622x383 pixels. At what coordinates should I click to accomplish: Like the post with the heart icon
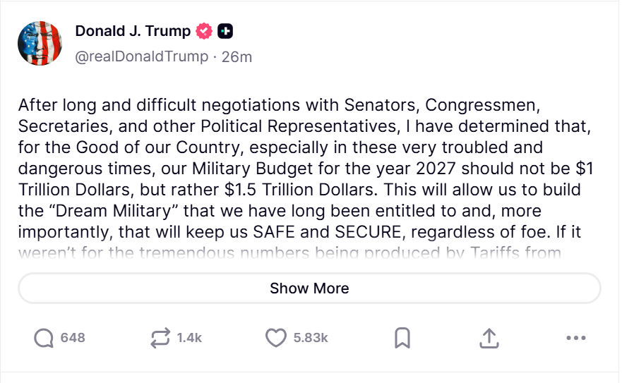(x=275, y=338)
